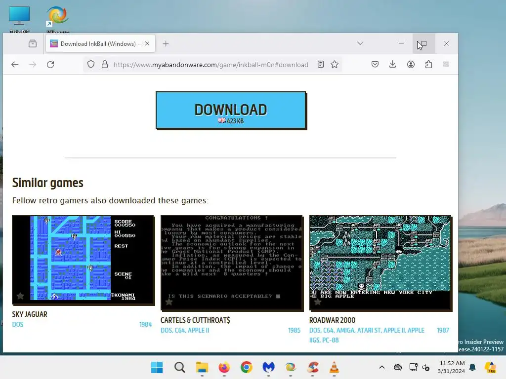This screenshot has width=506, height=379.
Task: Go forward one page
Action: pyautogui.click(x=33, y=65)
